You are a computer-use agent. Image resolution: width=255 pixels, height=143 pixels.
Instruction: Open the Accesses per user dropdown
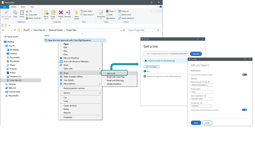[x=202, y=106]
